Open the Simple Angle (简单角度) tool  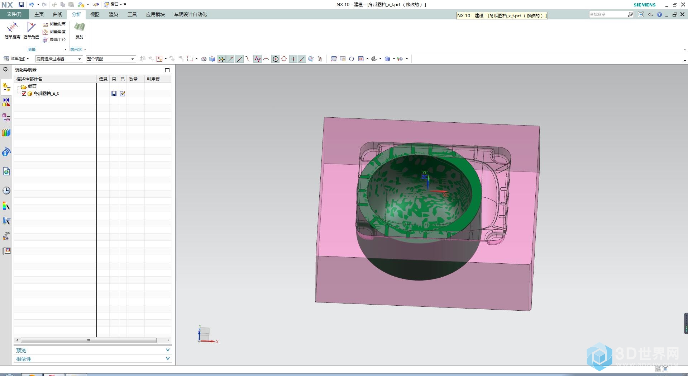31,30
